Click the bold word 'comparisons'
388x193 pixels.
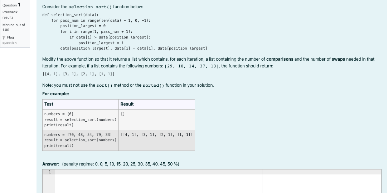coord(280,59)
